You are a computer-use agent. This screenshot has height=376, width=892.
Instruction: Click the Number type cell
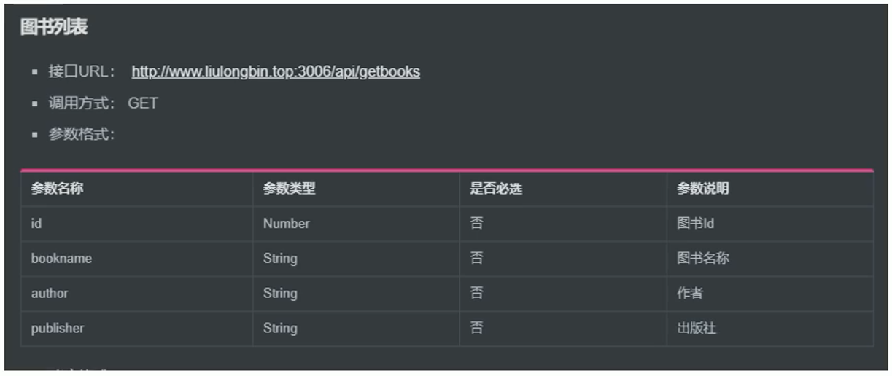(x=356, y=224)
